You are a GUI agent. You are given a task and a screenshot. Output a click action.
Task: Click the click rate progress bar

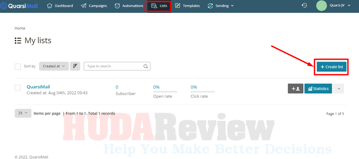(203, 92)
